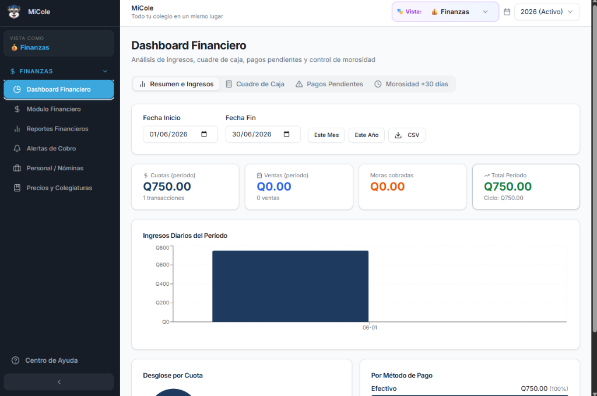Open Precios y Colegiaturas page
The height and width of the screenshot is (396, 597).
tap(59, 188)
